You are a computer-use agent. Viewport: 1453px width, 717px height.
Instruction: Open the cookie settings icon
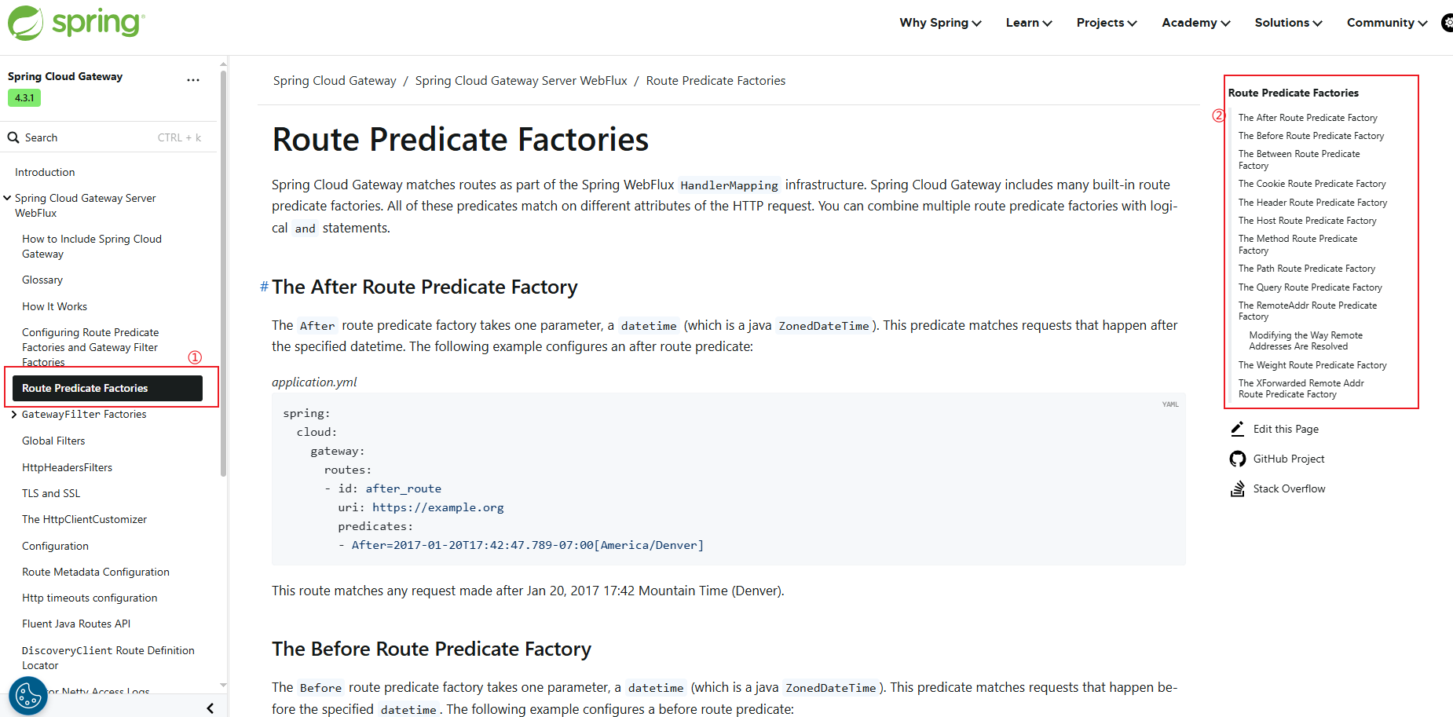pyautogui.click(x=27, y=695)
